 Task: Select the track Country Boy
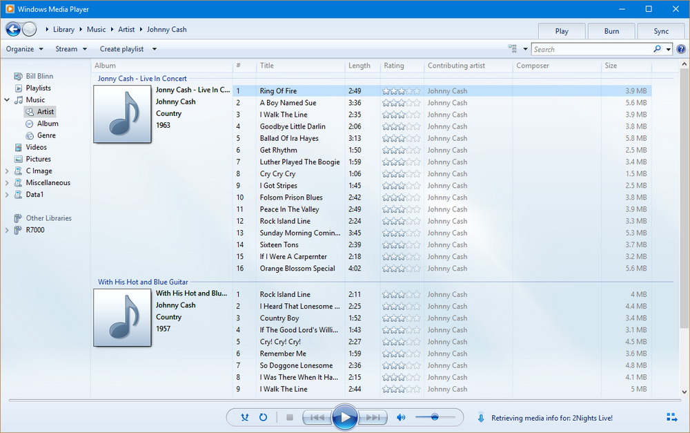tap(279, 318)
